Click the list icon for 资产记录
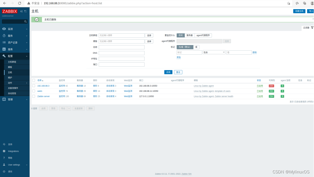 point(4,42)
